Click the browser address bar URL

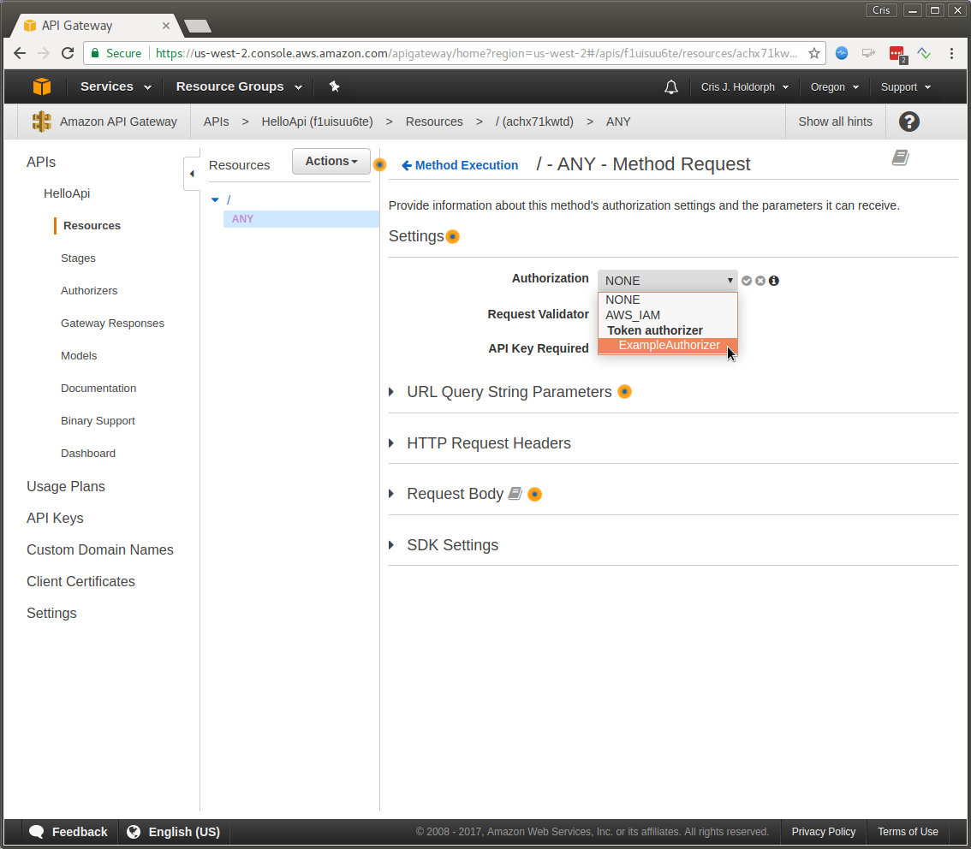tap(477, 53)
